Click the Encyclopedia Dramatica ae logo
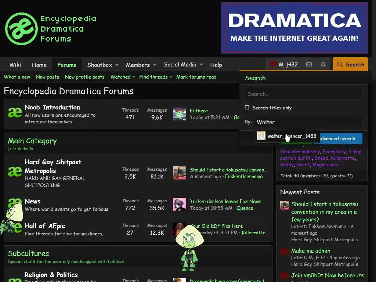 (x=21, y=29)
